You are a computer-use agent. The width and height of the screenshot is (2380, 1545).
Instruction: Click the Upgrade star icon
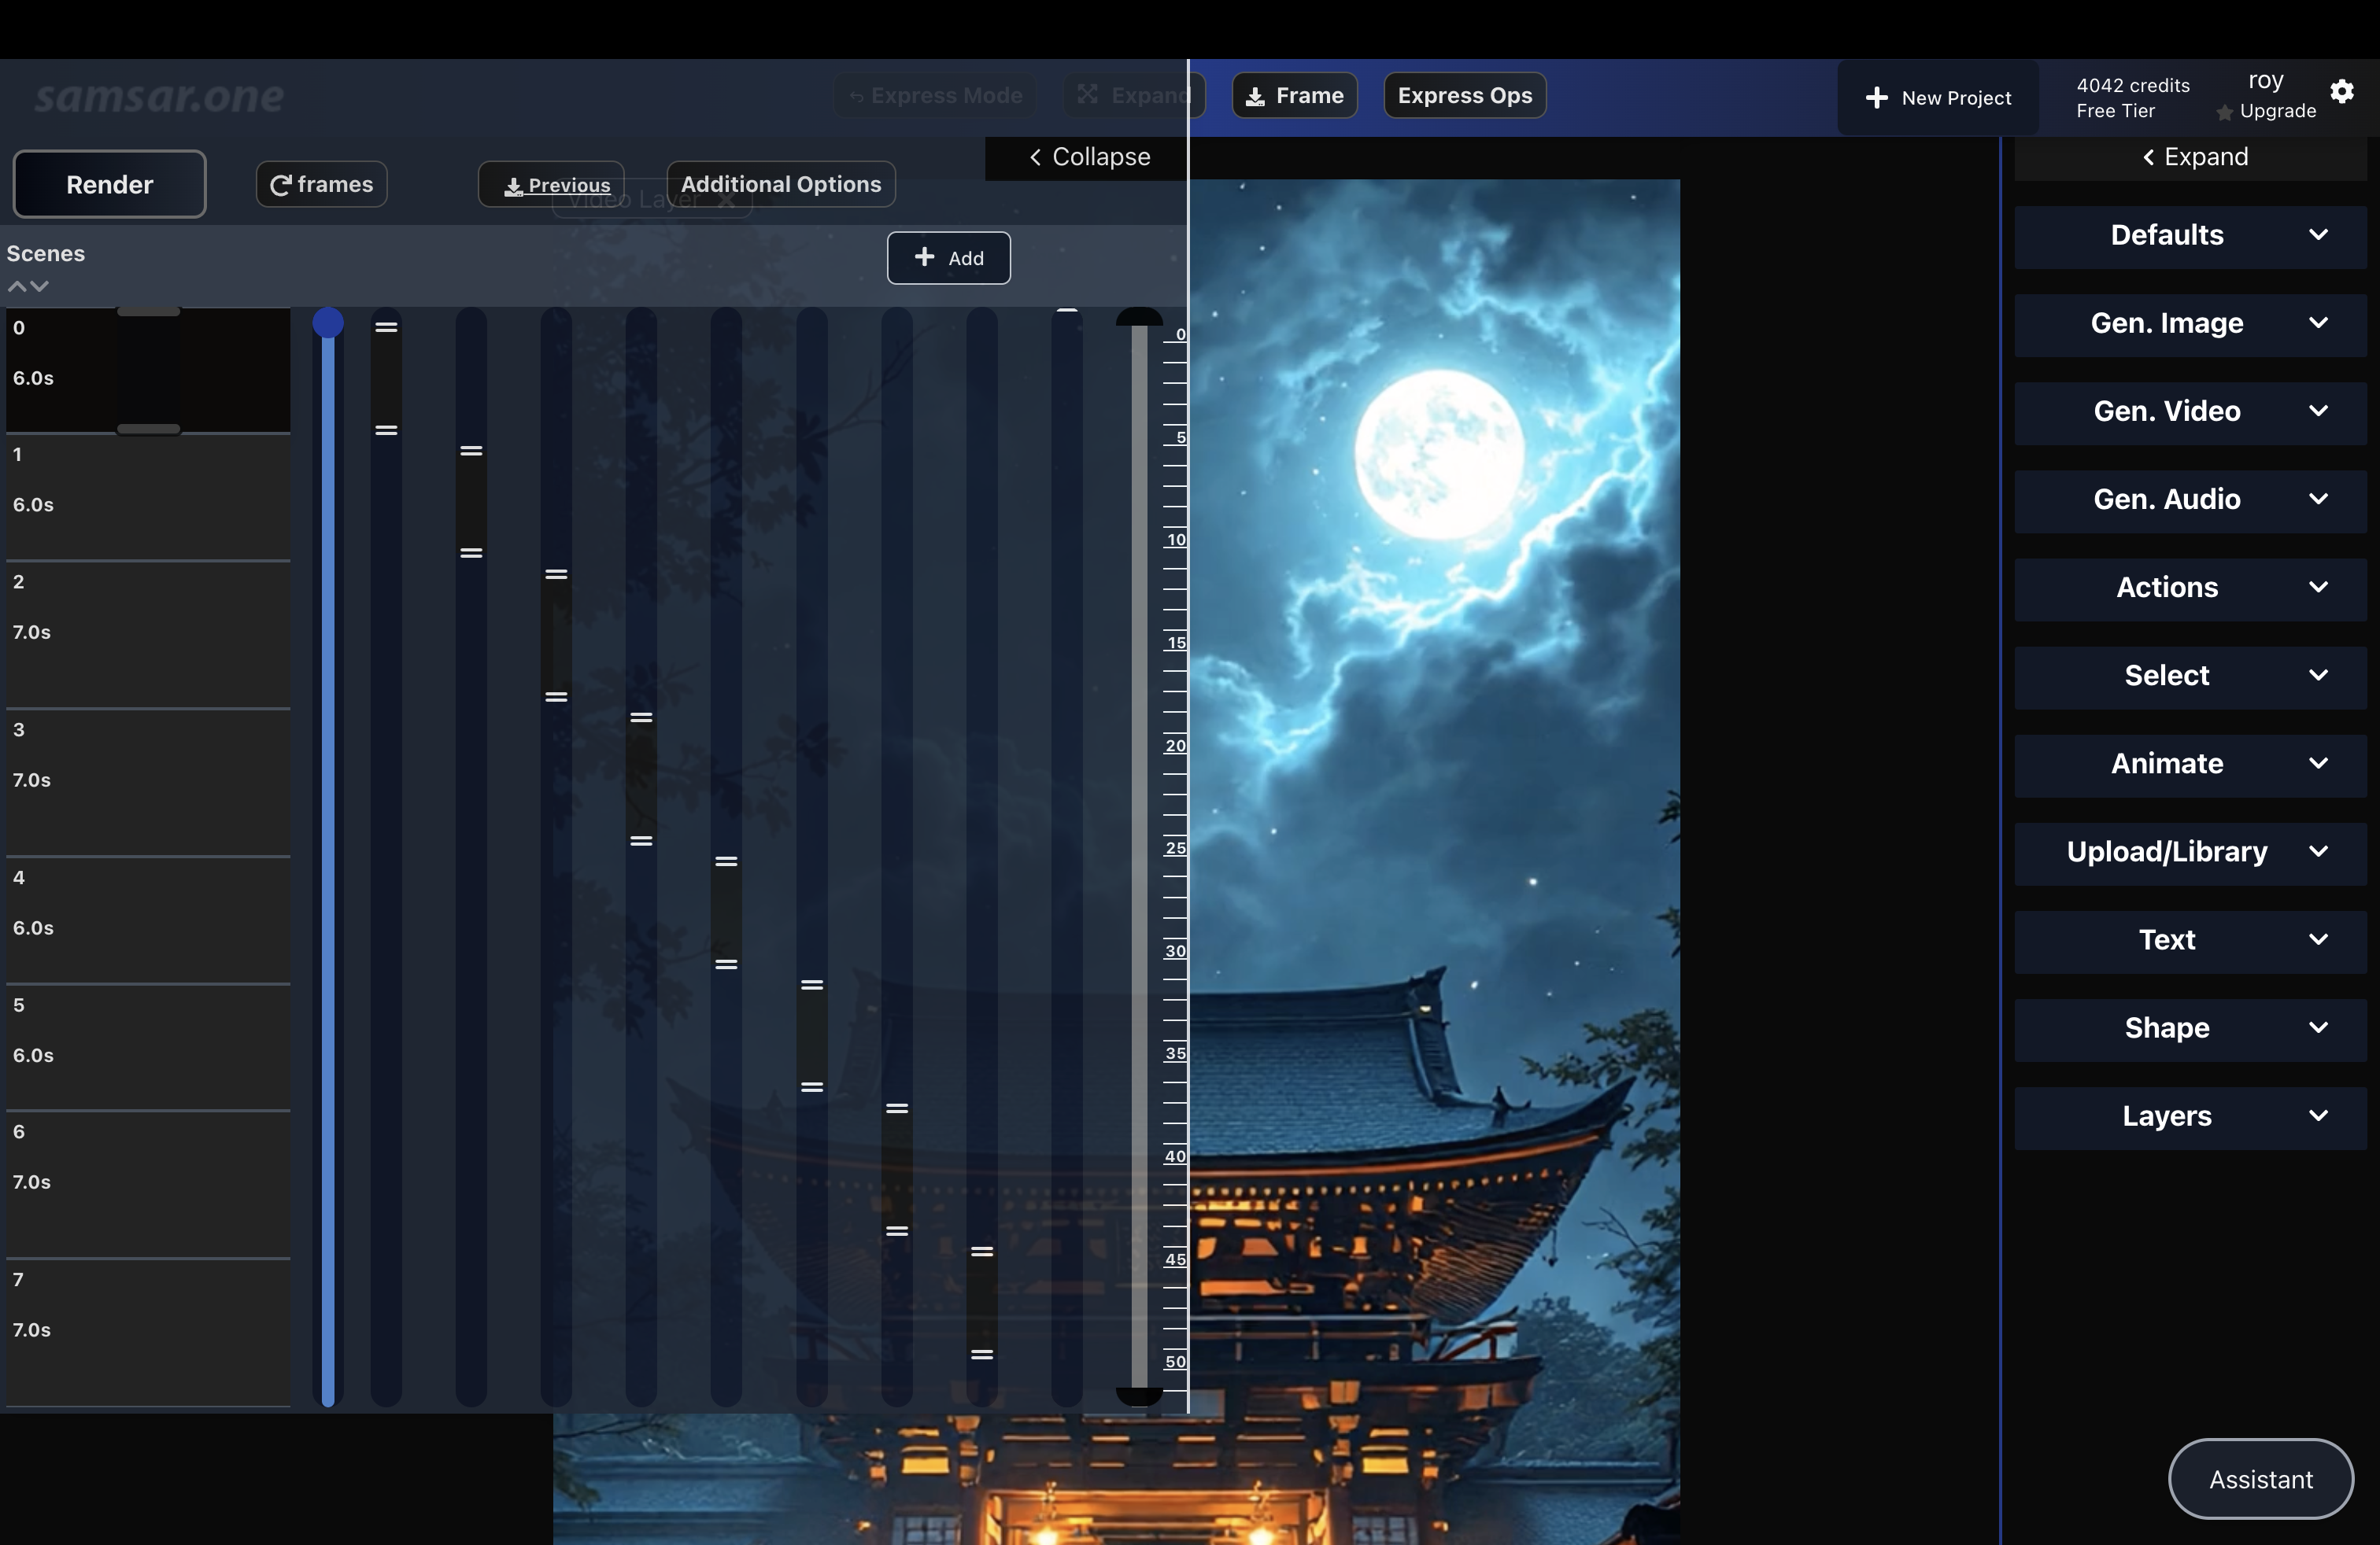point(2224,113)
